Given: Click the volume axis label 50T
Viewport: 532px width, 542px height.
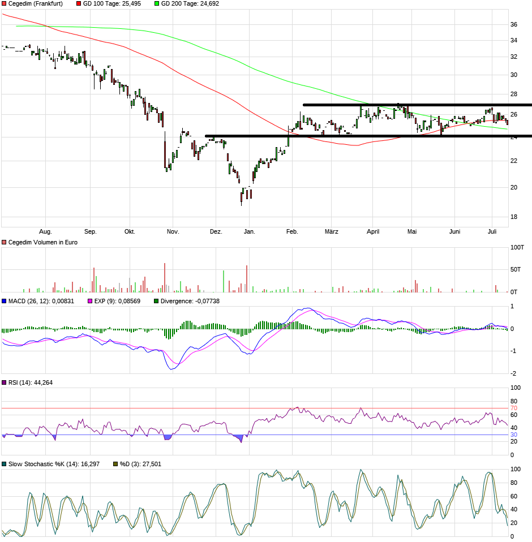Looking at the screenshot, I should click(x=516, y=270).
